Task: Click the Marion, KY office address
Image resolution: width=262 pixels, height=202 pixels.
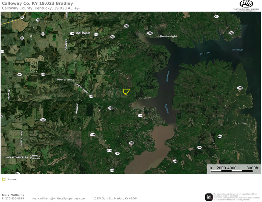Action: (115, 198)
